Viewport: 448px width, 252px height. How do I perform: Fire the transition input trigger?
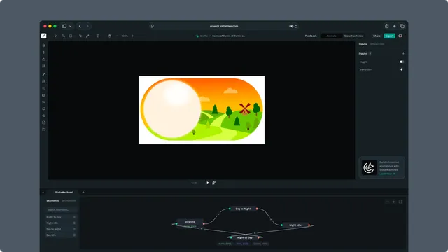(402, 69)
